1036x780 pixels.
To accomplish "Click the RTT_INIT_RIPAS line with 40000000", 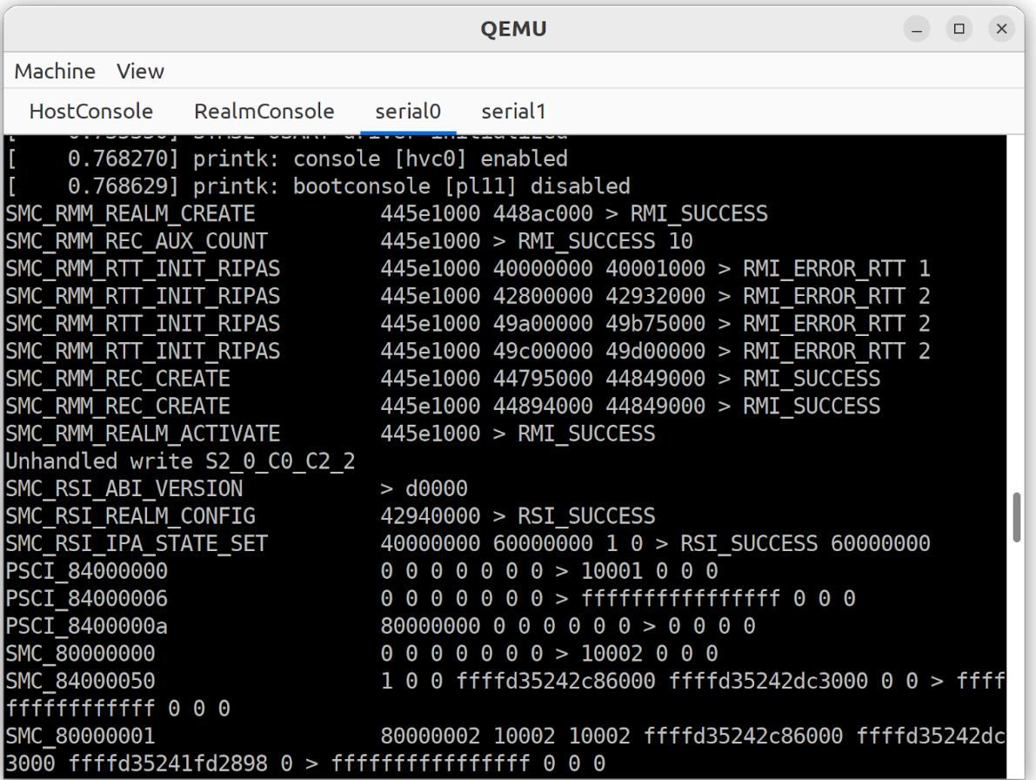I will tap(468, 268).
